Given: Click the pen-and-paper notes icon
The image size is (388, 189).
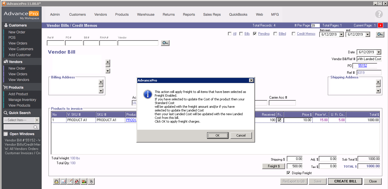Looking at the screenshot, I should click(x=70, y=181).
